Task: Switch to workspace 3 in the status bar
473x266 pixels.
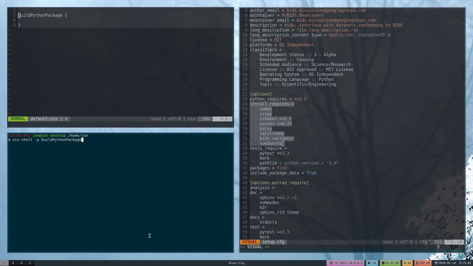Action: point(13,263)
